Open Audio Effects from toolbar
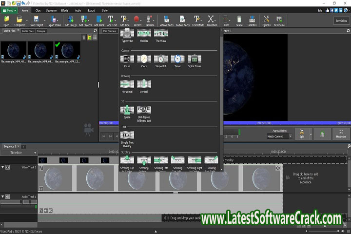This screenshot has width=351, height=234. 182,21
